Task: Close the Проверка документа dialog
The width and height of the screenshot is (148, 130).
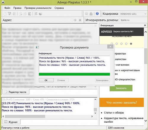Action: 110,47
